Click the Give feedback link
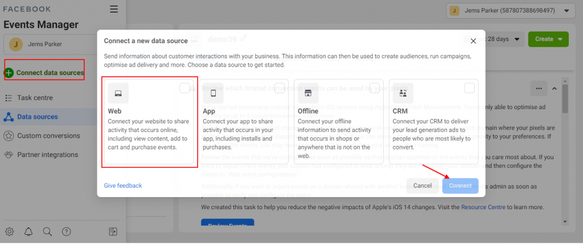Image resolution: width=583 pixels, height=245 pixels. [123, 186]
